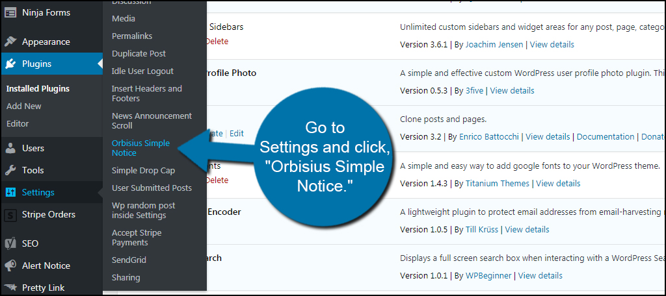Open Simple Drop Cap settings

point(143,171)
